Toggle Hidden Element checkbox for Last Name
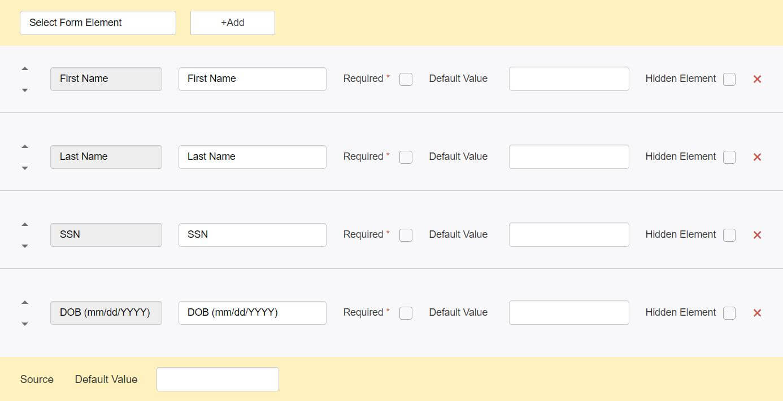 click(729, 157)
